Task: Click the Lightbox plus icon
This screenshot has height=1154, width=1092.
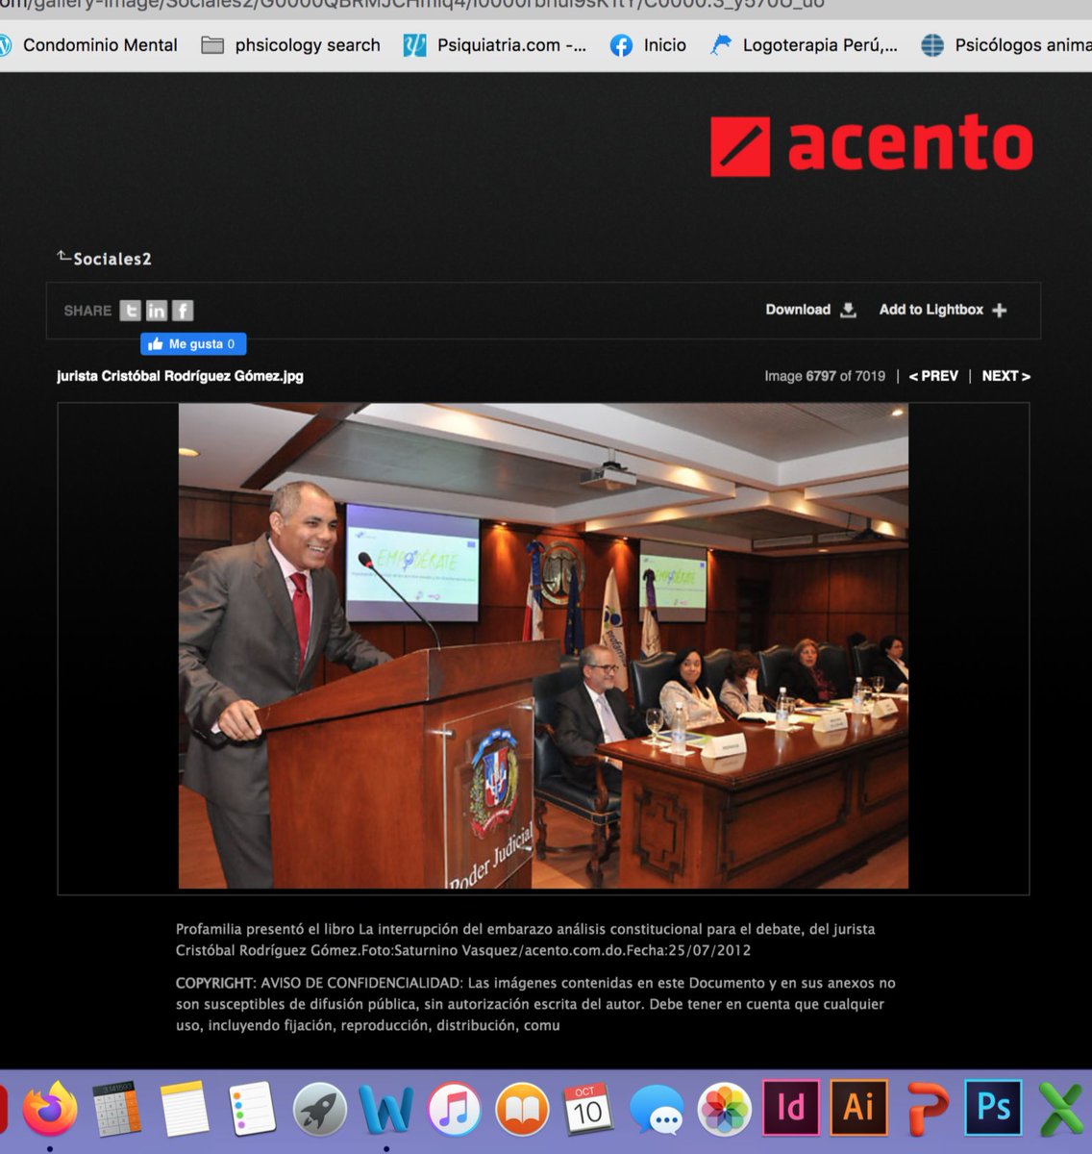Action: pos(1000,310)
